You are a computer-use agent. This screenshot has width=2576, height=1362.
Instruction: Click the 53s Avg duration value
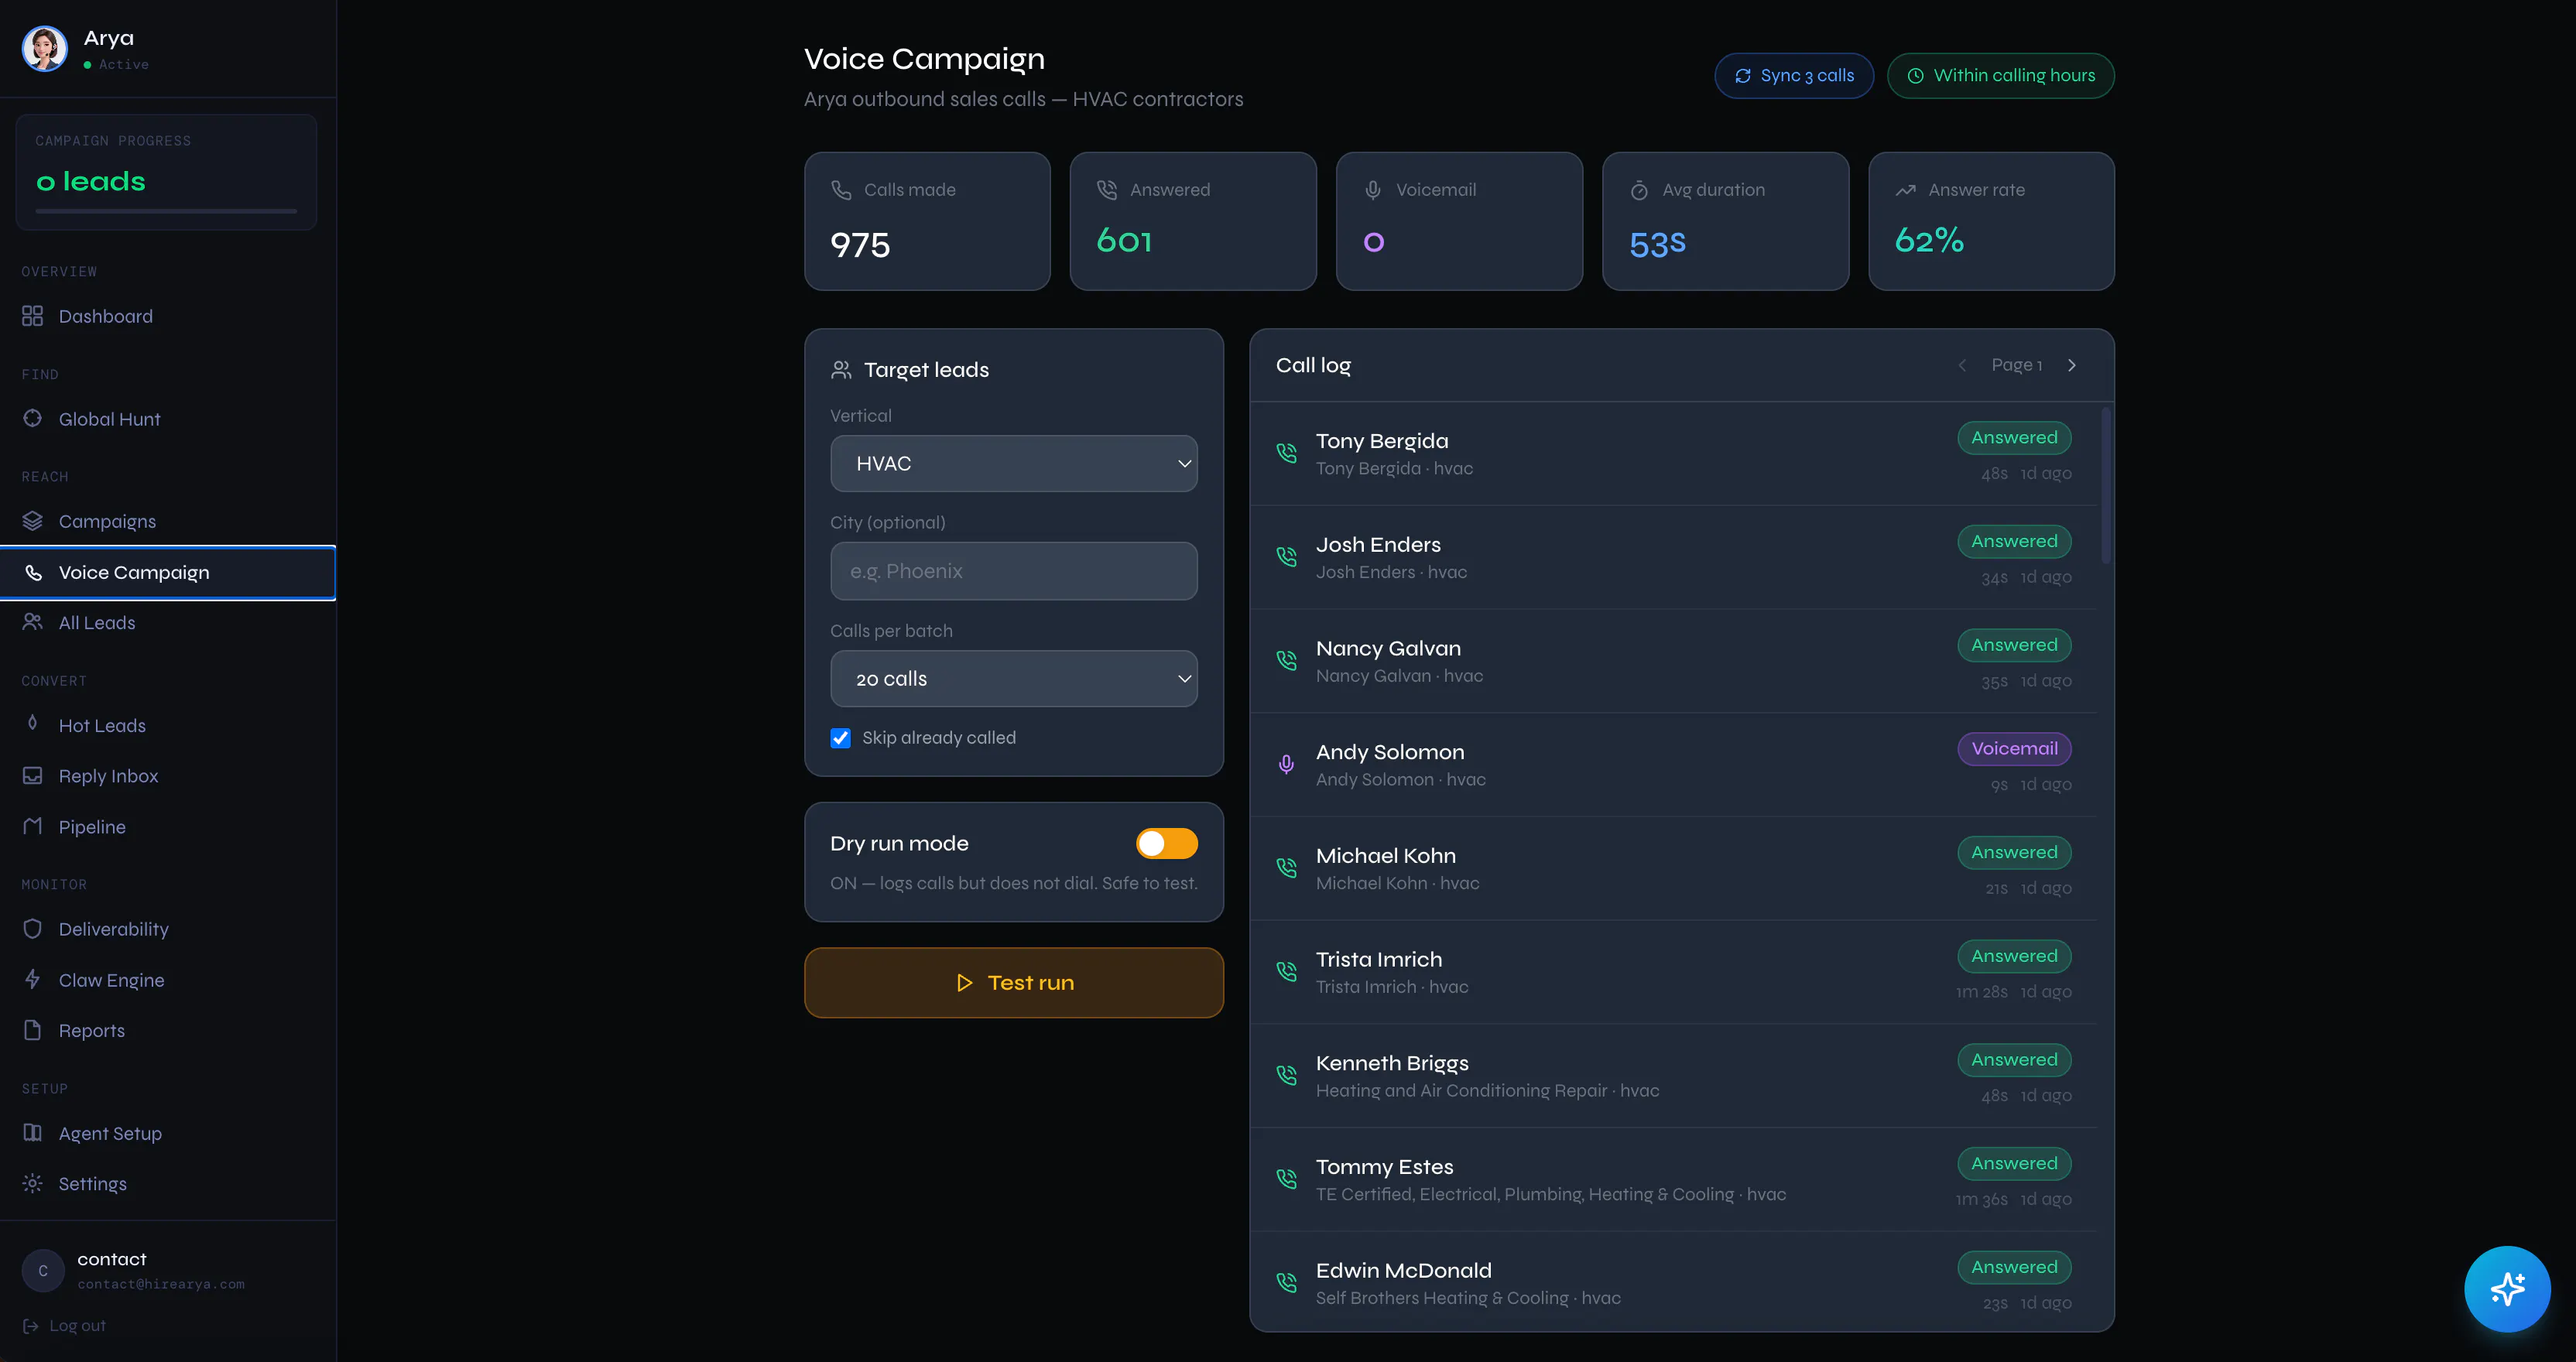point(1657,244)
